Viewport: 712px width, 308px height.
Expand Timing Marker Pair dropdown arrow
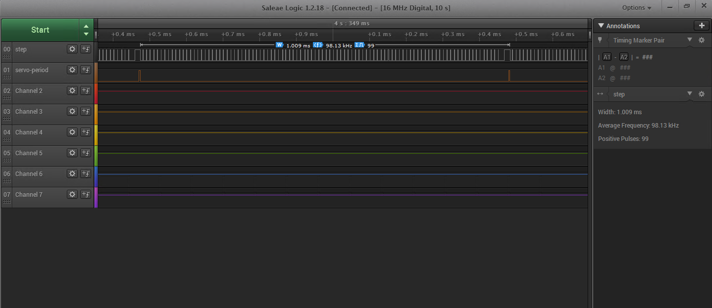[689, 40]
